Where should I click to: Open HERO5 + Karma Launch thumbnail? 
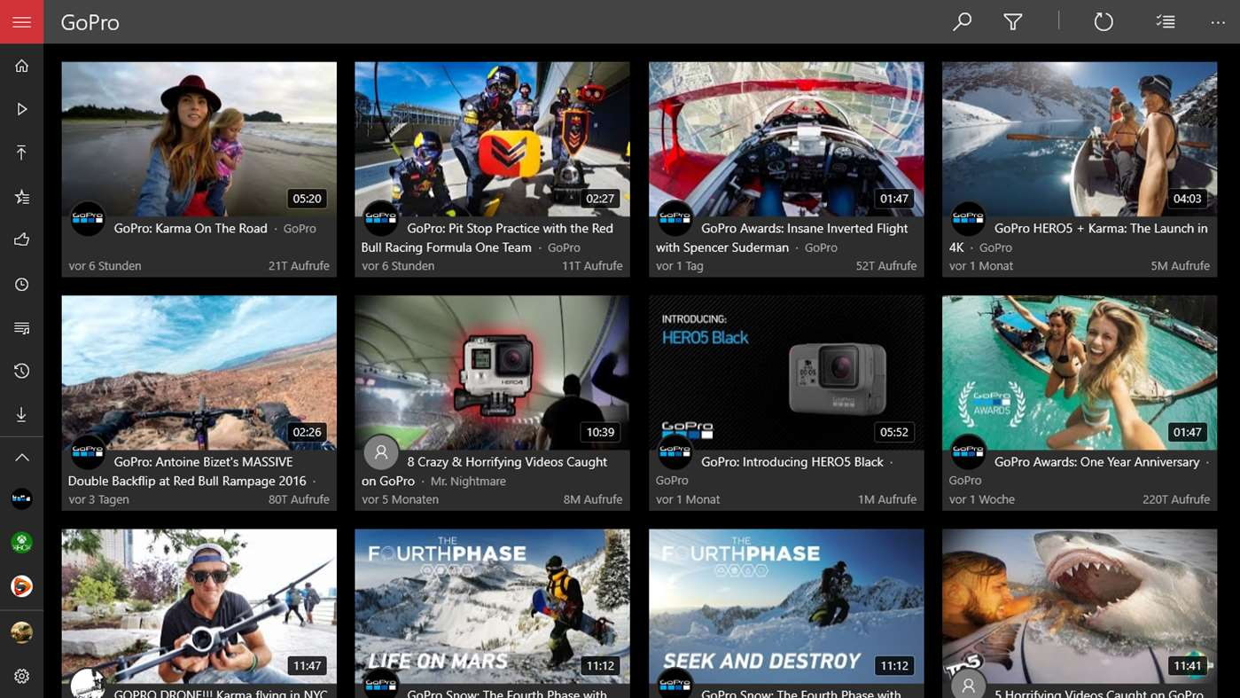click(1080, 138)
